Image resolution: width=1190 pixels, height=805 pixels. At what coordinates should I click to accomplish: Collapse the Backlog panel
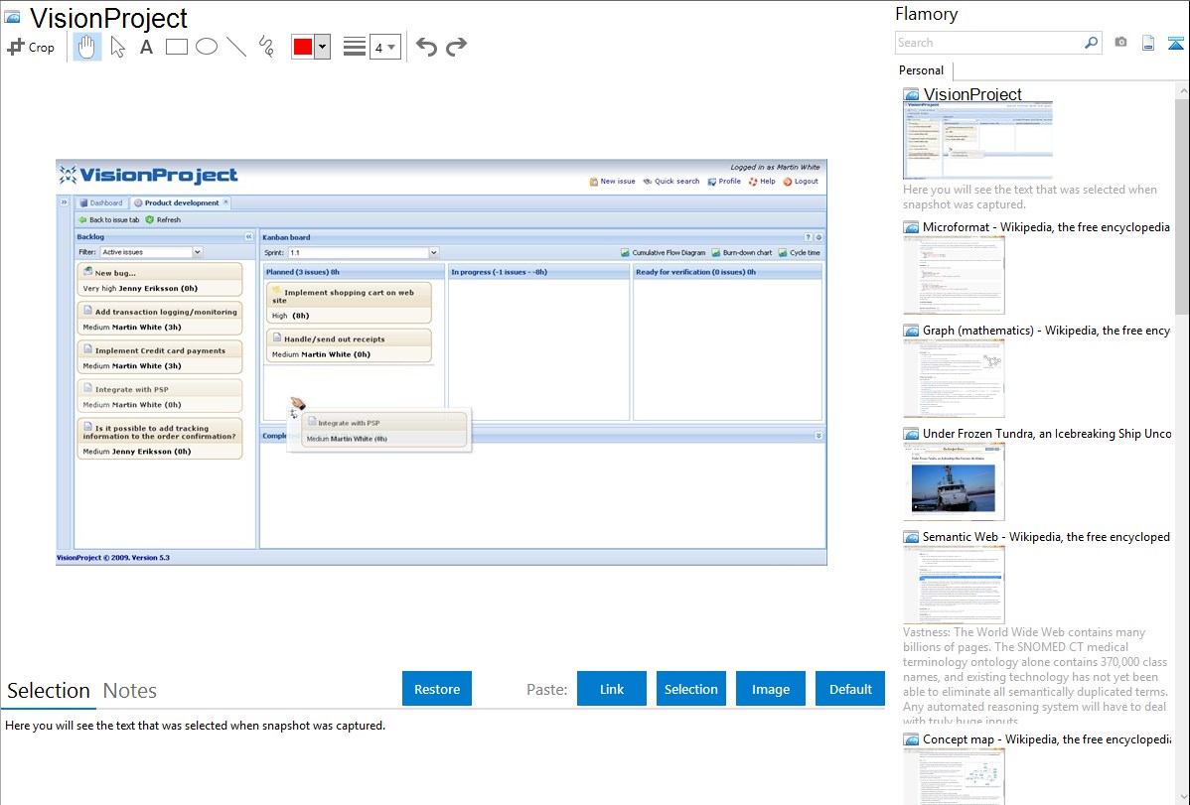click(248, 236)
